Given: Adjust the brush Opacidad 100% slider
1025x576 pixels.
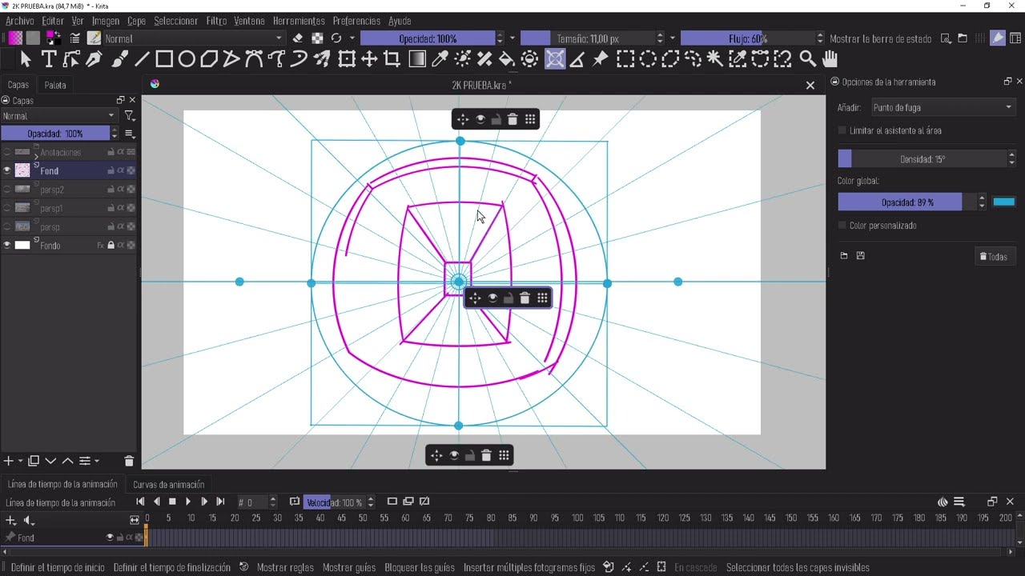Looking at the screenshot, I should (x=428, y=38).
